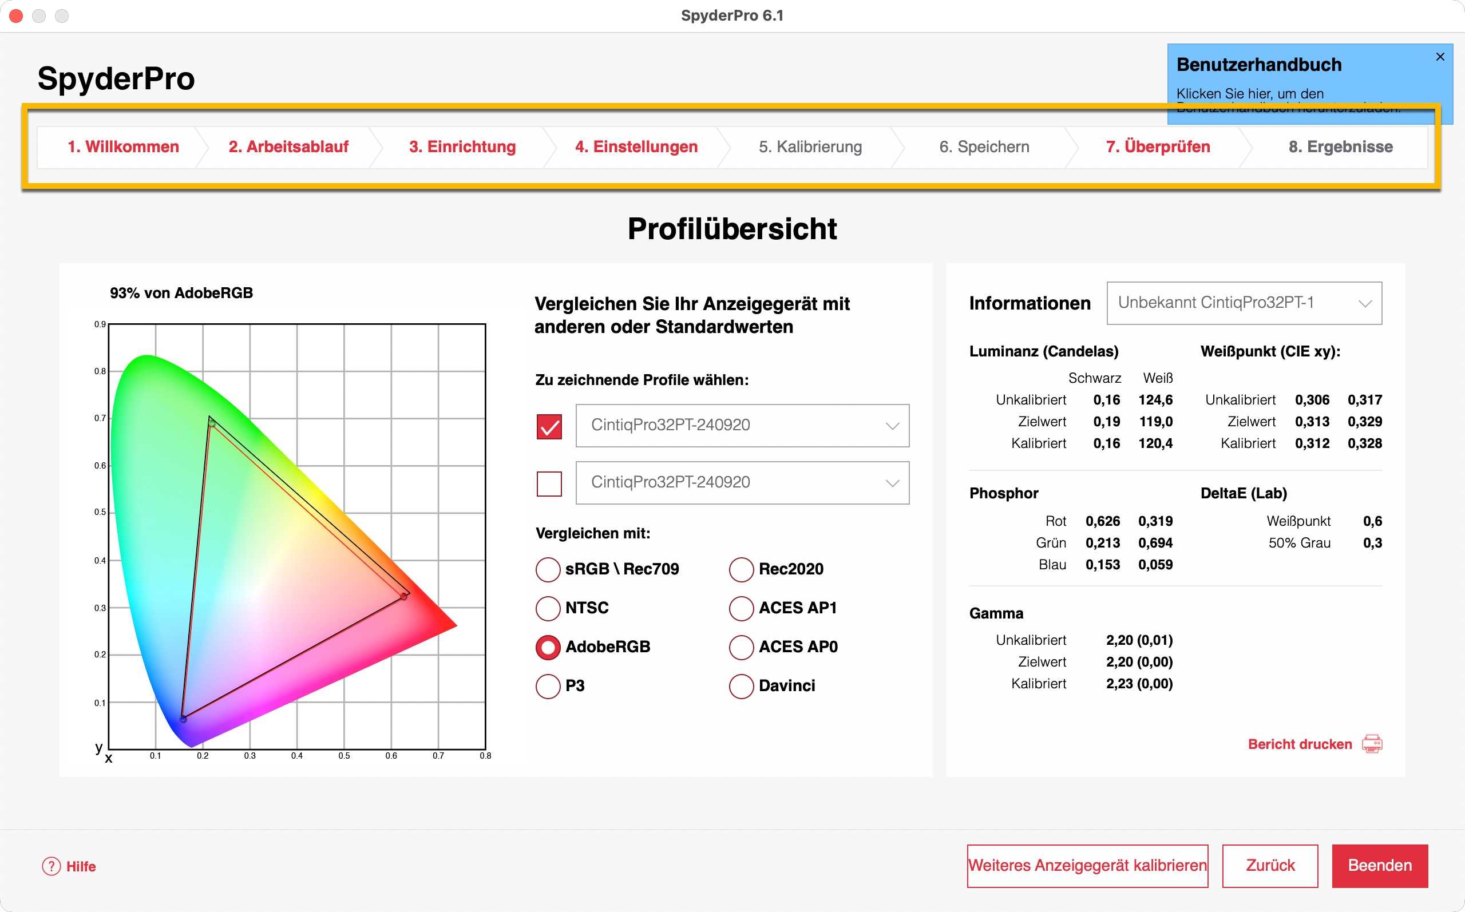The image size is (1465, 912).
Task: Go to step 4. Einstellungen
Action: (x=636, y=146)
